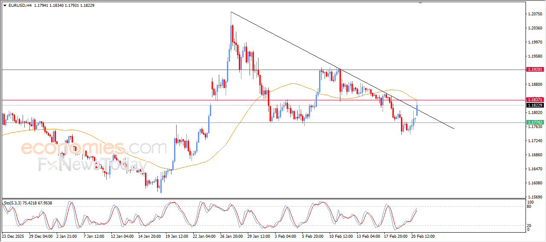The height and width of the screenshot is (242, 546).
Task: Select the red 1.19201 price label
Action: click(x=534, y=69)
